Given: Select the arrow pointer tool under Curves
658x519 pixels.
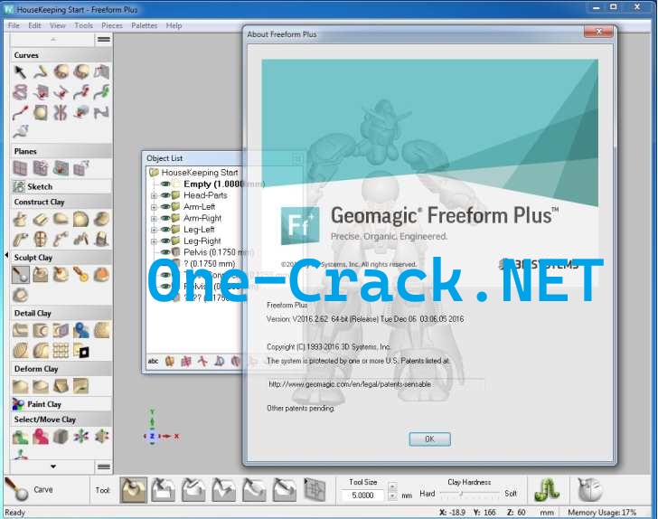Looking at the screenshot, I should click(20, 71).
